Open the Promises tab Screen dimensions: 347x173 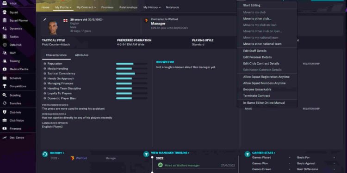click(x=107, y=7)
